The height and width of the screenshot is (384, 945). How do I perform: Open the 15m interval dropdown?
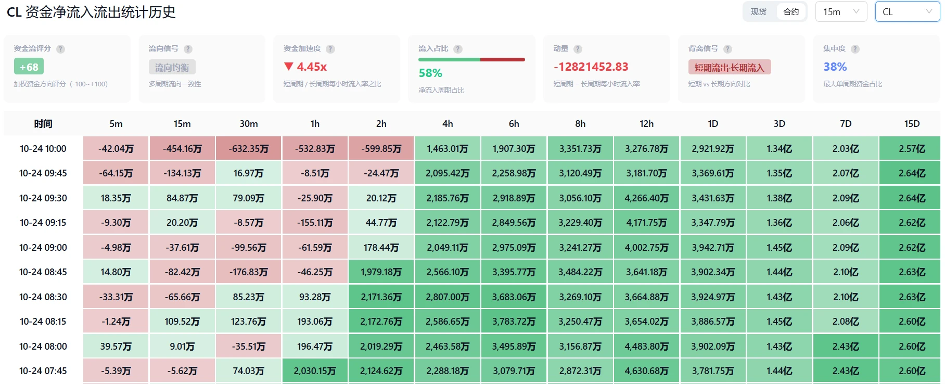[x=841, y=11]
